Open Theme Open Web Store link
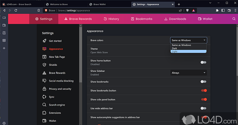Viewport: 238px width, 125px height. click(99, 53)
